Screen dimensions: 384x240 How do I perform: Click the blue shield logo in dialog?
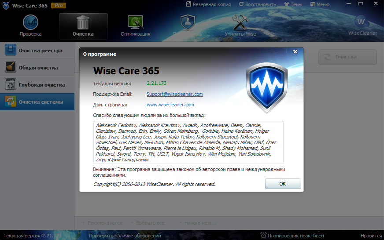[267, 87]
